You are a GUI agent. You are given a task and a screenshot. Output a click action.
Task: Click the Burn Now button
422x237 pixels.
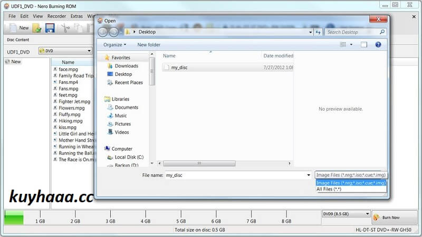click(x=395, y=217)
